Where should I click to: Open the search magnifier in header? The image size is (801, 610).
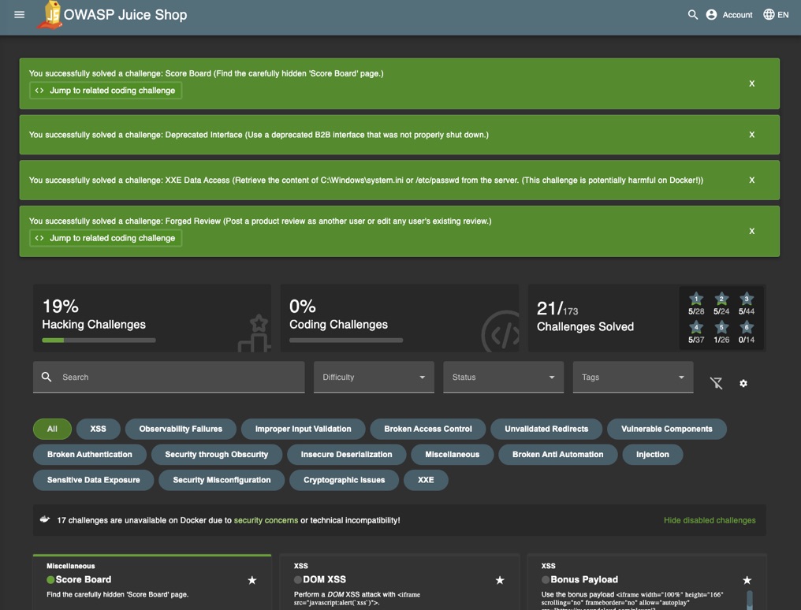[x=692, y=15]
